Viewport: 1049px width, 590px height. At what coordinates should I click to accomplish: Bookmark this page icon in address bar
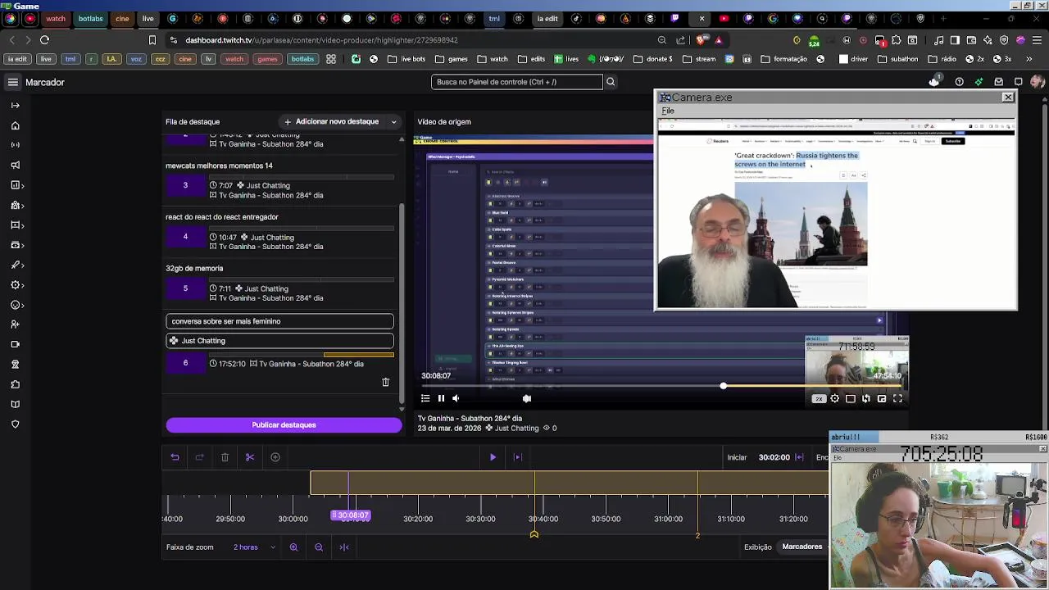(x=152, y=40)
